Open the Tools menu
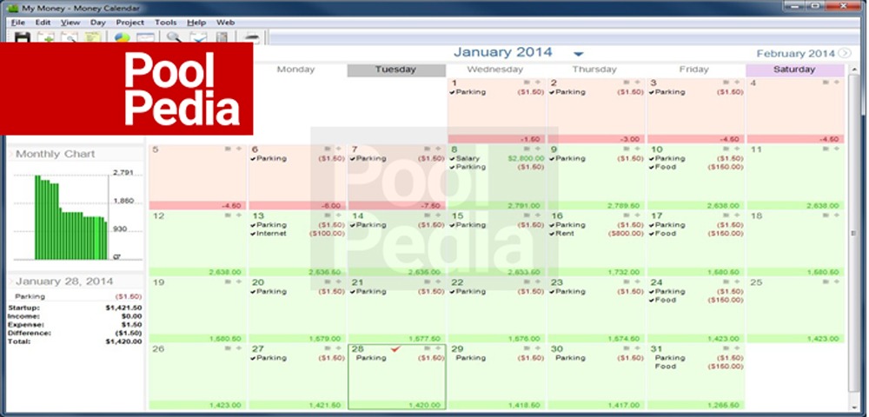The width and height of the screenshot is (869, 417). tap(165, 22)
